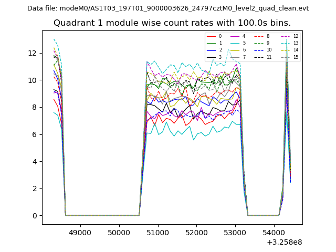Screen dimensions: 336x252
Task: Click the y-axis tick label 12
Action: (31, 53)
